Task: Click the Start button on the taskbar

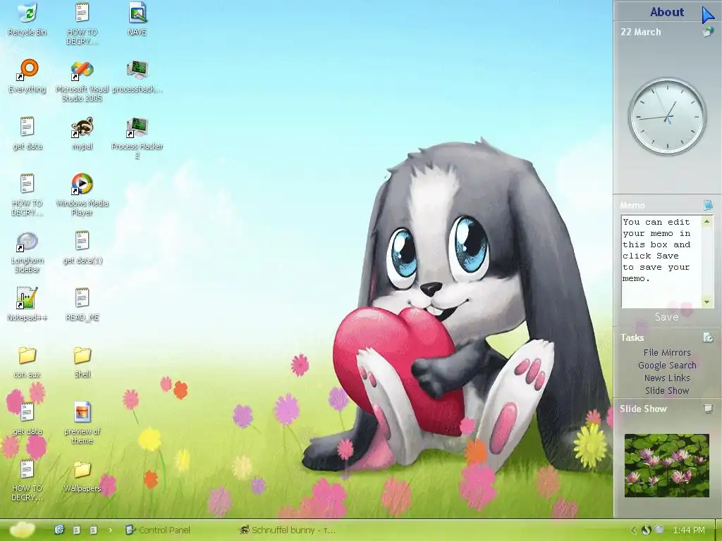Action: (x=22, y=530)
